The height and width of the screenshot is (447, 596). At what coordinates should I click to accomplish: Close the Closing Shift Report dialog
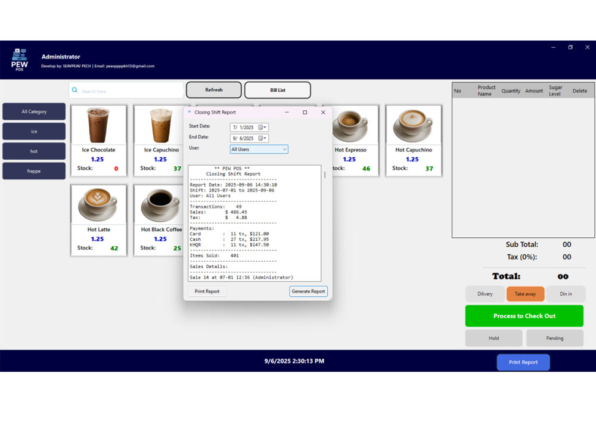pos(322,112)
